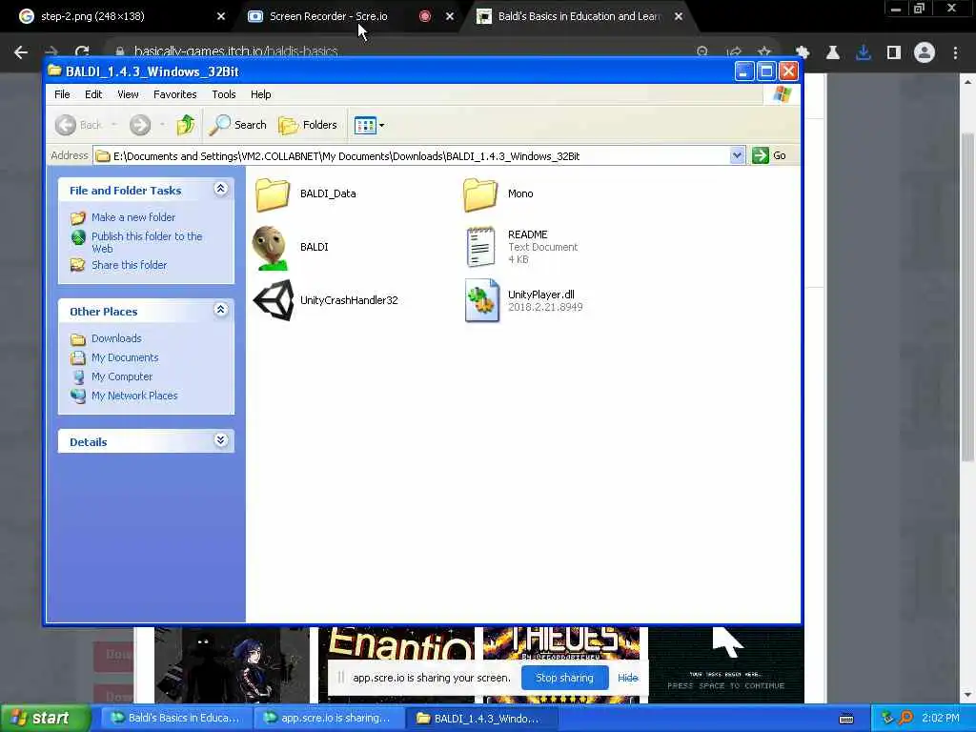Expand the Details panel

pyautogui.click(x=220, y=440)
